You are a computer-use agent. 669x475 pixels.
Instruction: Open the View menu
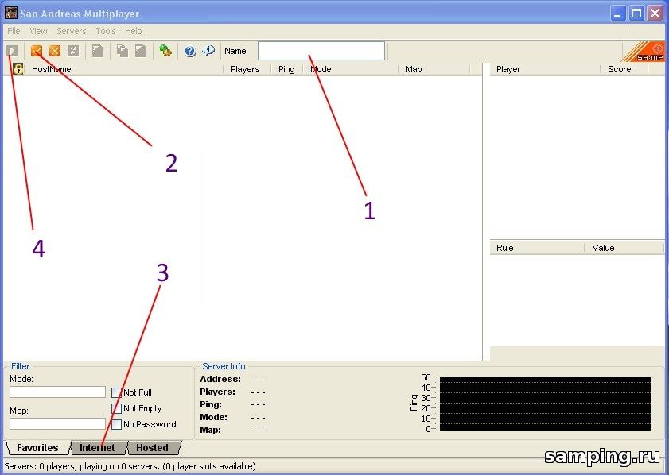[x=38, y=31]
